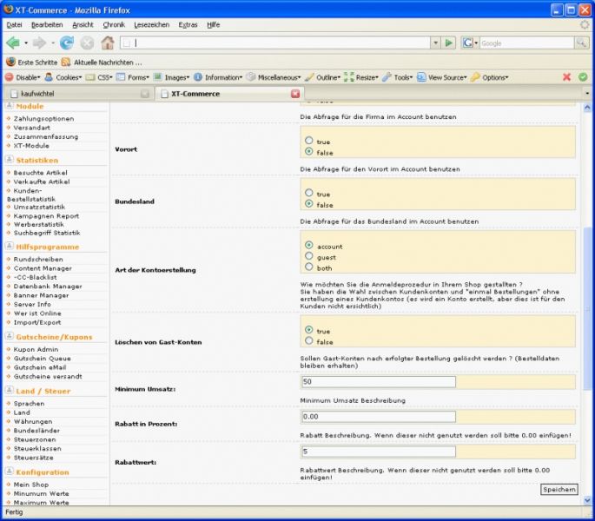Image resolution: width=595 pixels, height=521 pixels.
Task: Click the green Go arrow next to address bar
Action: coord(448,43)
